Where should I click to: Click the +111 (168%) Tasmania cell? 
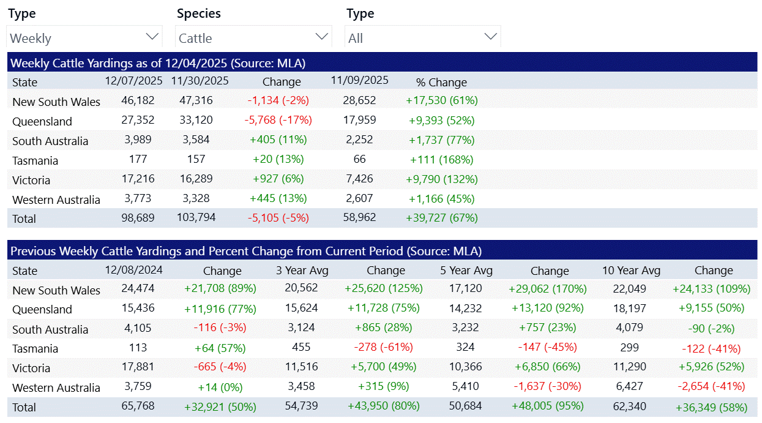click(442, 159)
